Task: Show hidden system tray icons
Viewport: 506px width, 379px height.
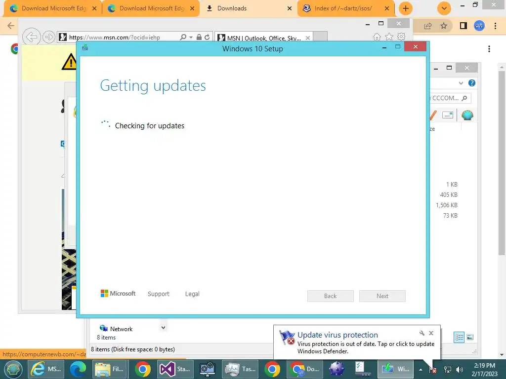Action: pyautogui.click(x=421, y=370)
